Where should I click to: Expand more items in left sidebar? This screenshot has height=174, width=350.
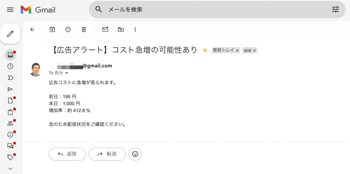[x=10, y=169]
